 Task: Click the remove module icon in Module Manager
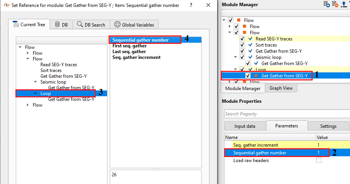(x=335, y=4)
